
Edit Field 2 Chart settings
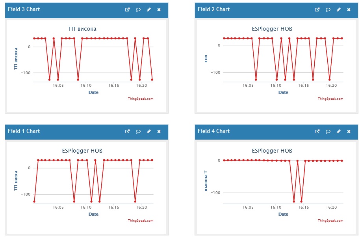point(338,10)
